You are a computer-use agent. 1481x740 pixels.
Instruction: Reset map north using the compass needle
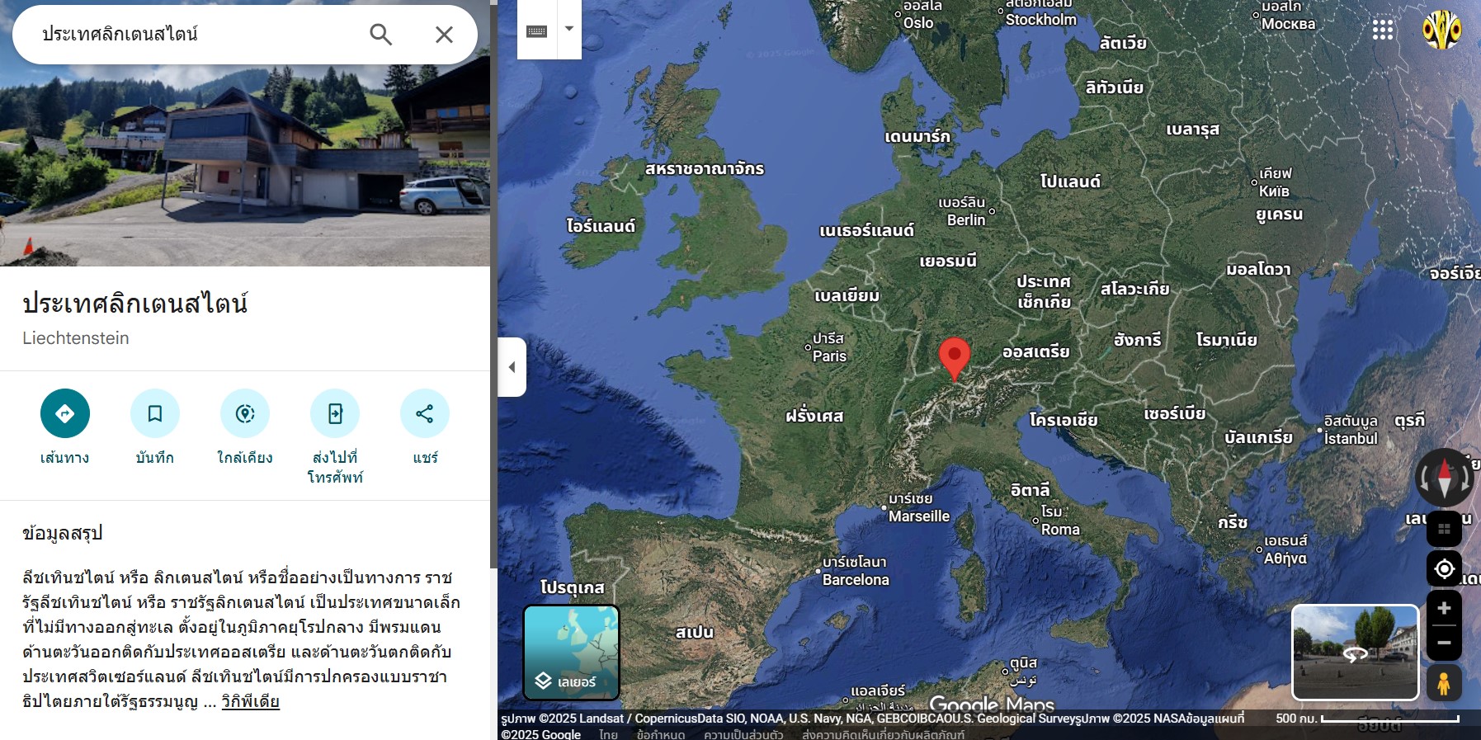coord(1445,478)
